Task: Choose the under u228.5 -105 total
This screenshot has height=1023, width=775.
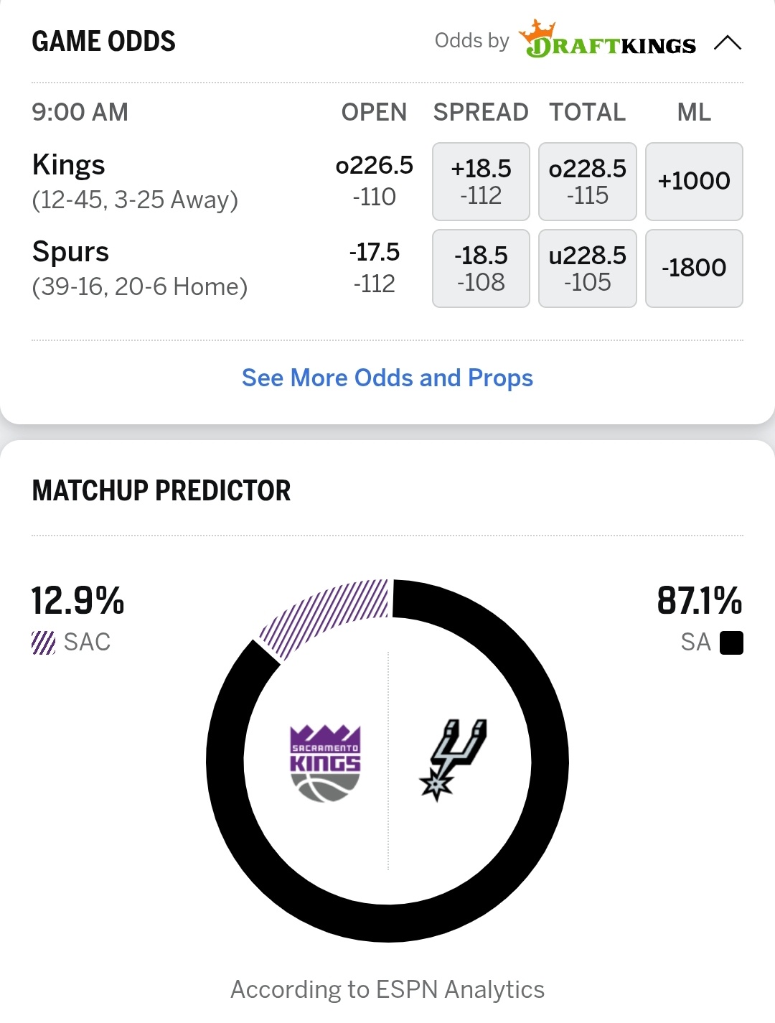Action: [587, 268]
